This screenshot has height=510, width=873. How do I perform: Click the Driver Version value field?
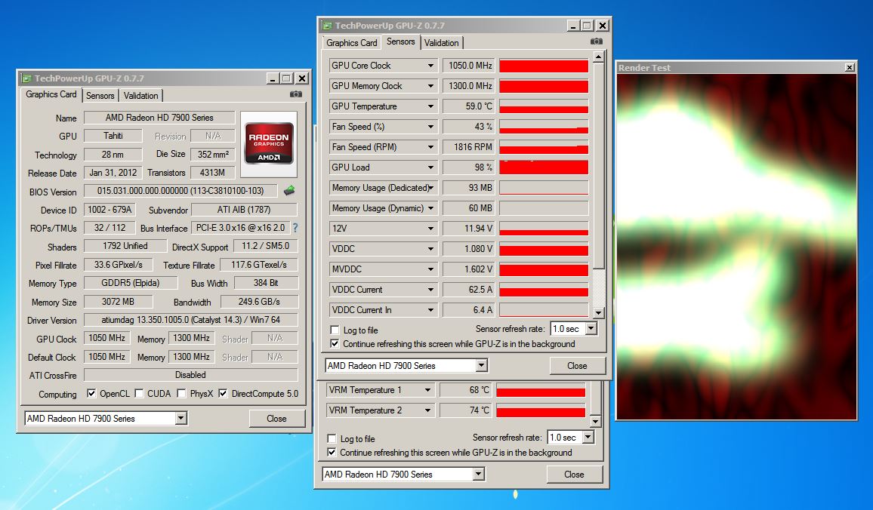(190, 320)
